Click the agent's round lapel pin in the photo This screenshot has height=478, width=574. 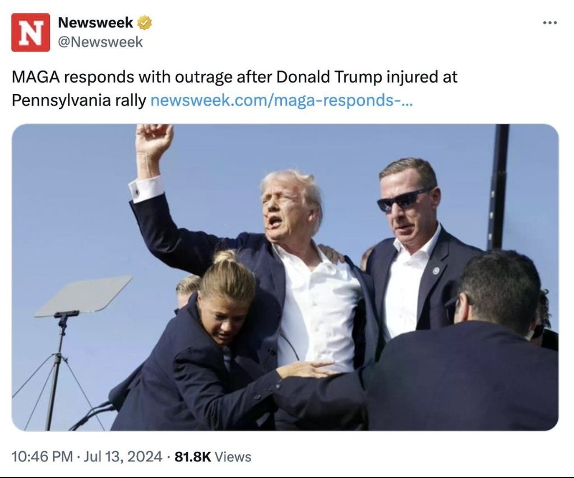(436, 271)
